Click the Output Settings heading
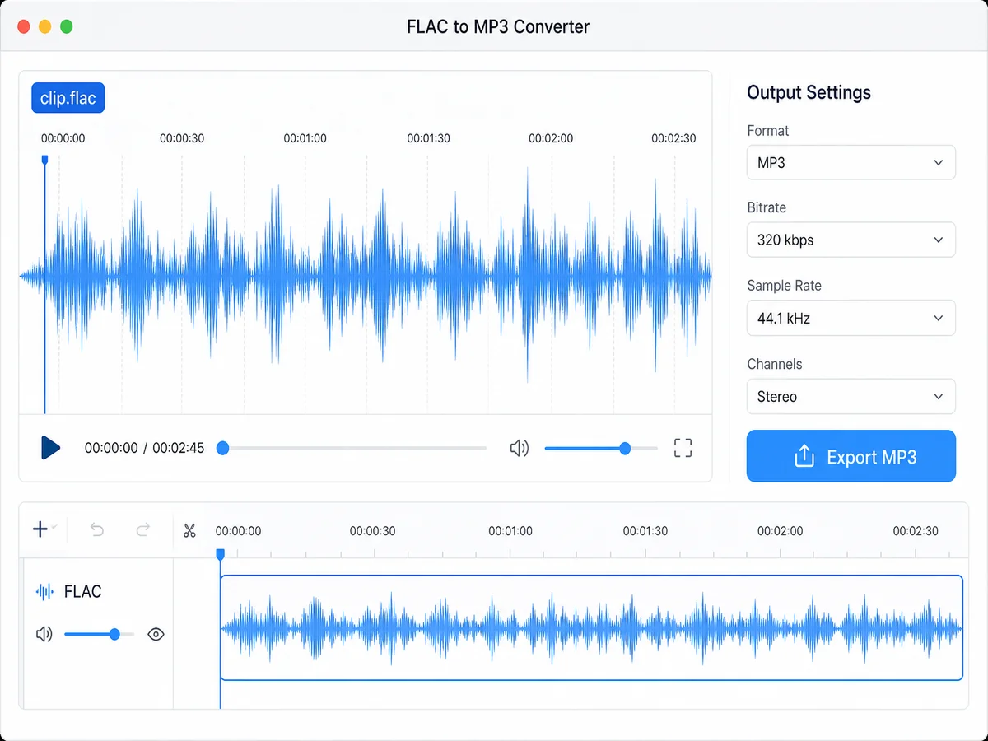The height and width of the screenshot is (741, 988). point(809,92)
